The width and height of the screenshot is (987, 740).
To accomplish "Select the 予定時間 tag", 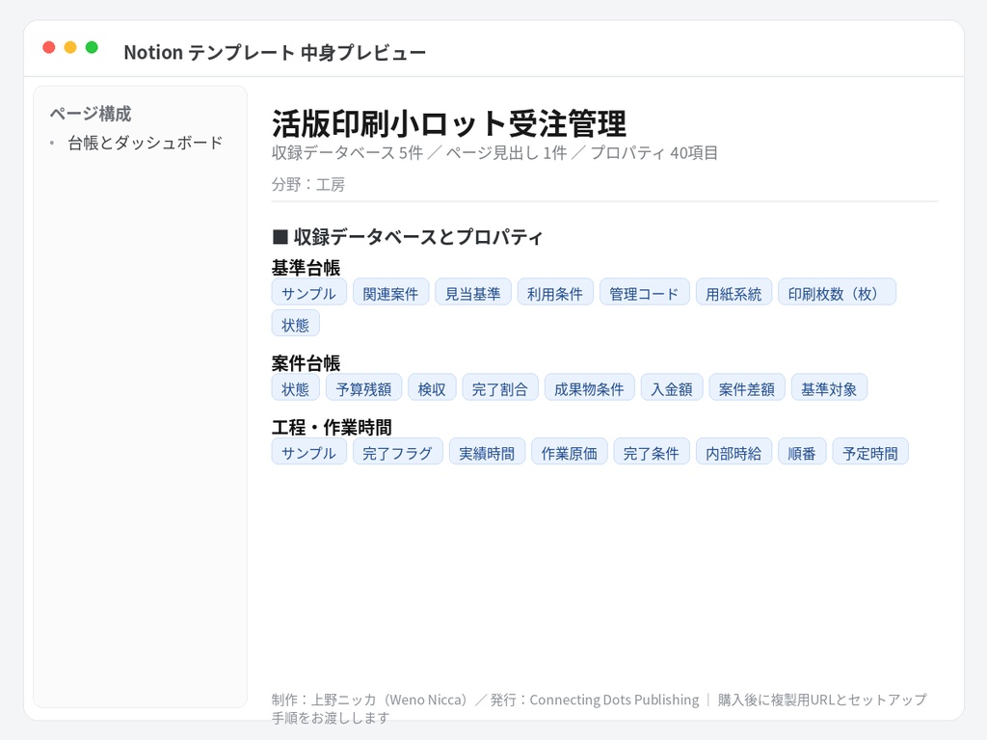I will (x=870, y=452).
